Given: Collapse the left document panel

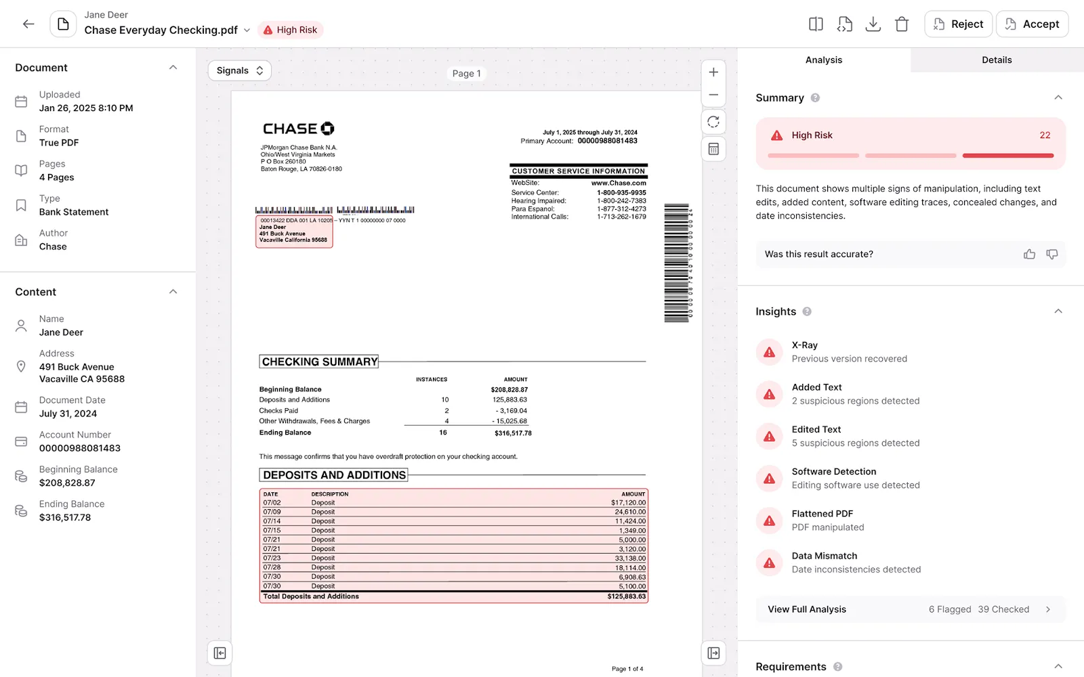Looking at the screenshot, I should (x=220, y=652).
